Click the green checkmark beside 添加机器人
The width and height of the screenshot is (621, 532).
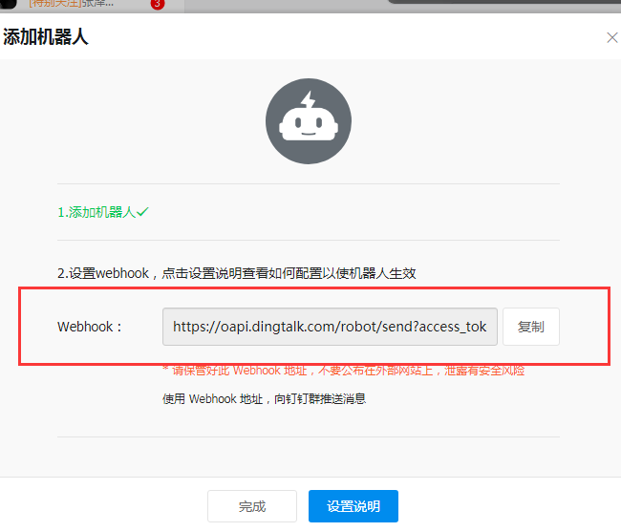tap(142, 212)
